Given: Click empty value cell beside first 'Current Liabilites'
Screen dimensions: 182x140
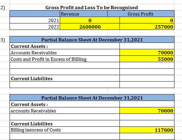Looking at the screenshot, I should pyautogui.click(x=147, y=78).
